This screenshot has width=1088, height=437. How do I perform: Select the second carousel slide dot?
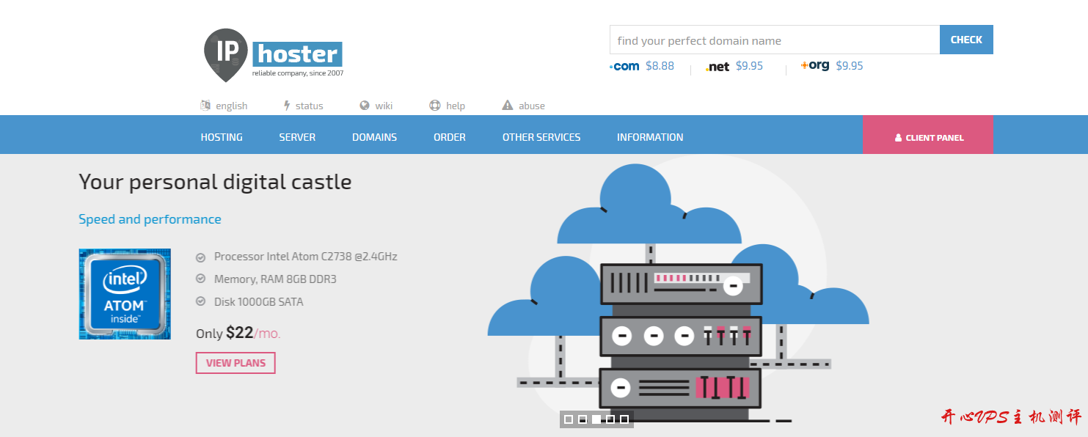tap(583, 419)
